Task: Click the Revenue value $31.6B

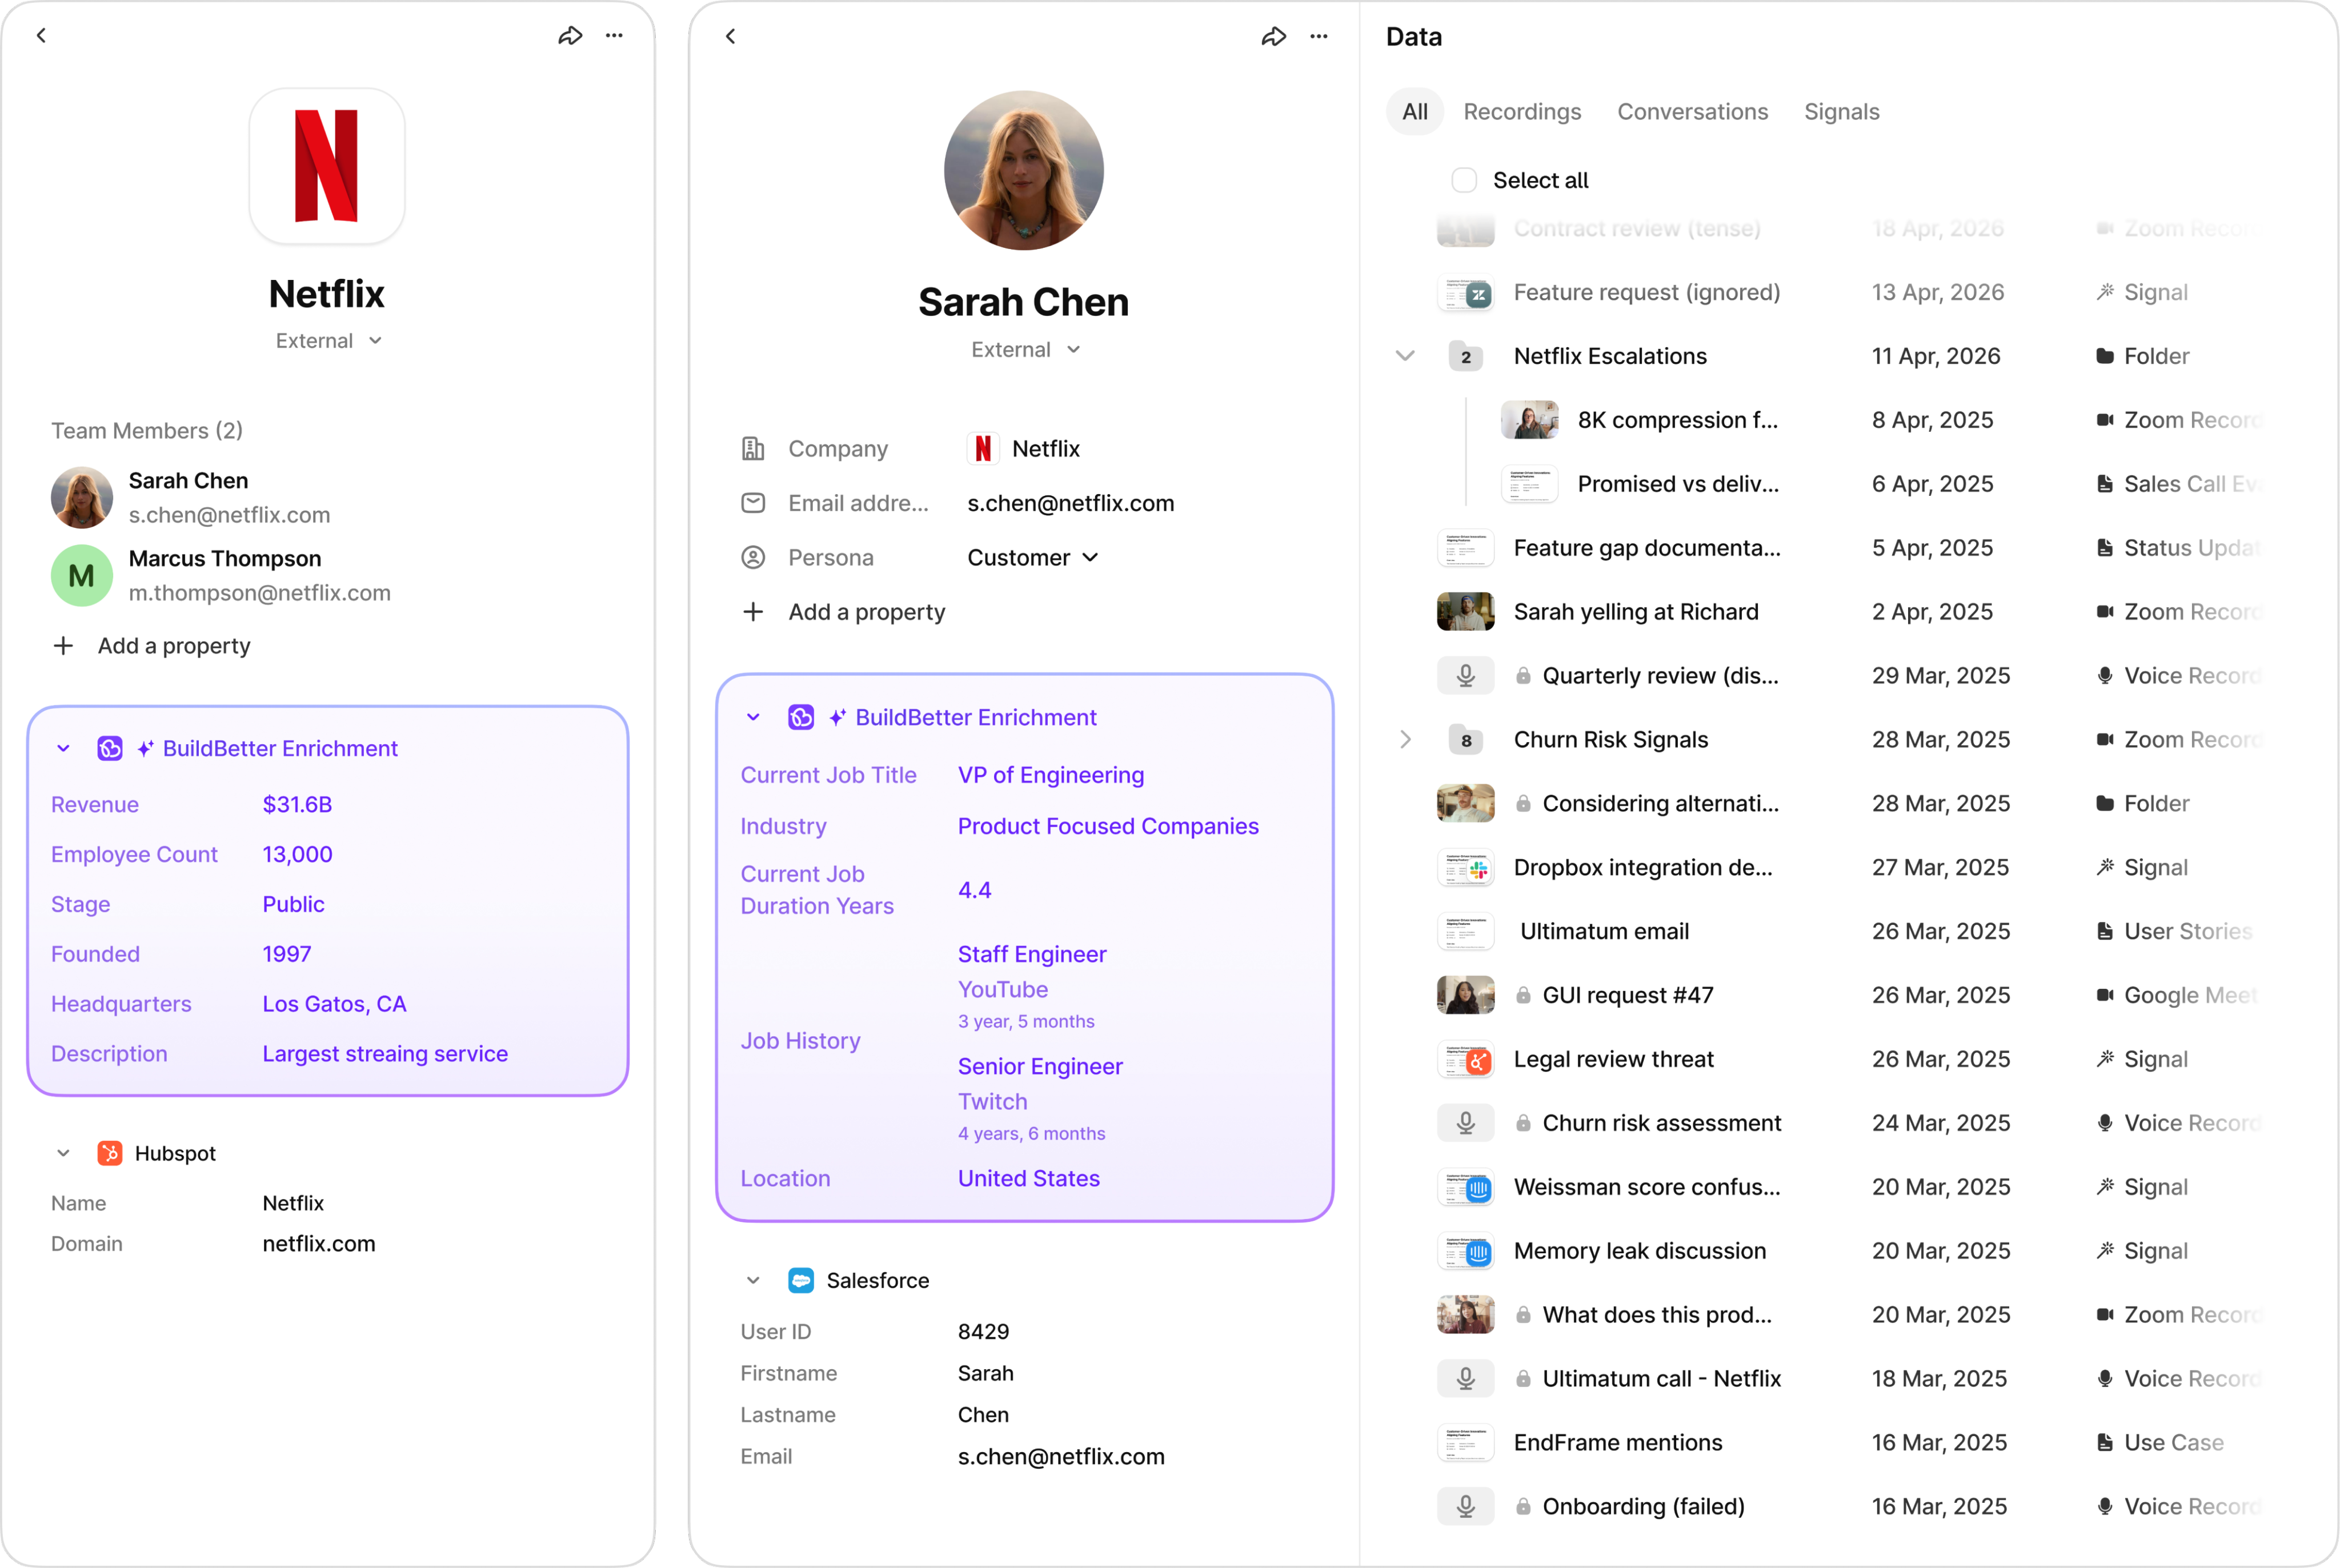Action: (297, 805)
